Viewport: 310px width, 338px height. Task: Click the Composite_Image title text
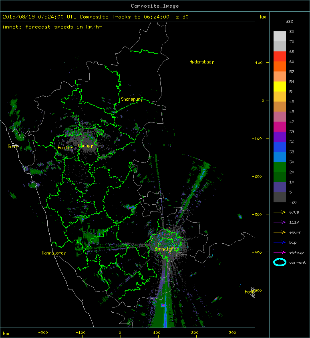point(155,6)
